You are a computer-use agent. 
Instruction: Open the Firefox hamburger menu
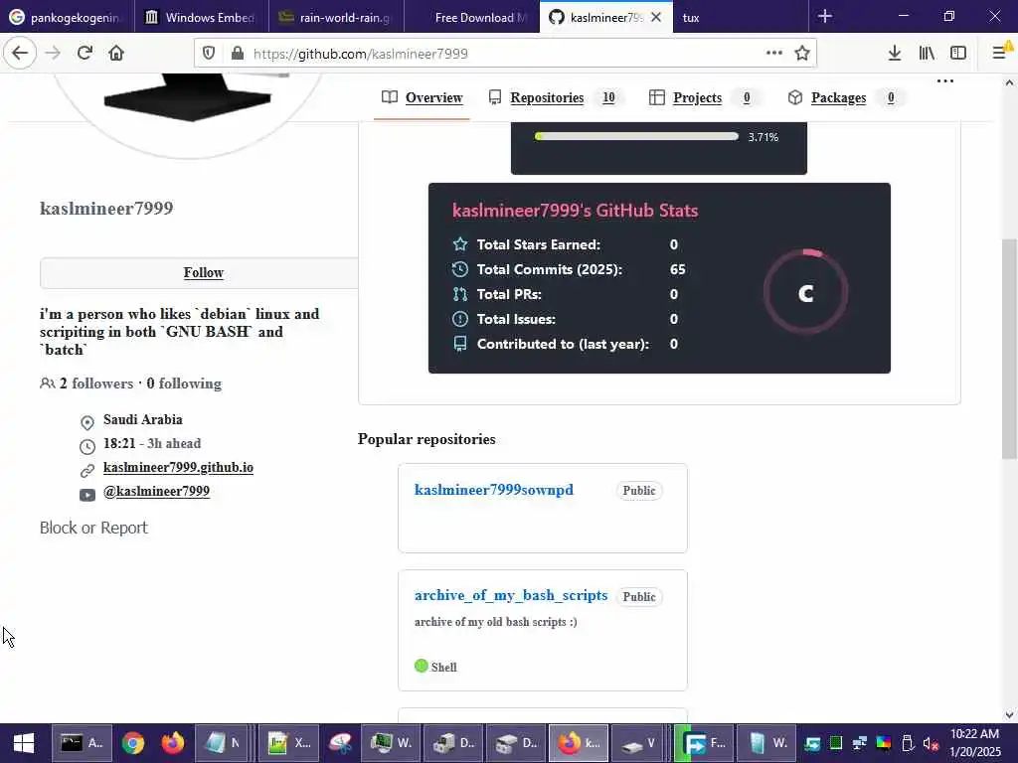(x=1000, y=54)
